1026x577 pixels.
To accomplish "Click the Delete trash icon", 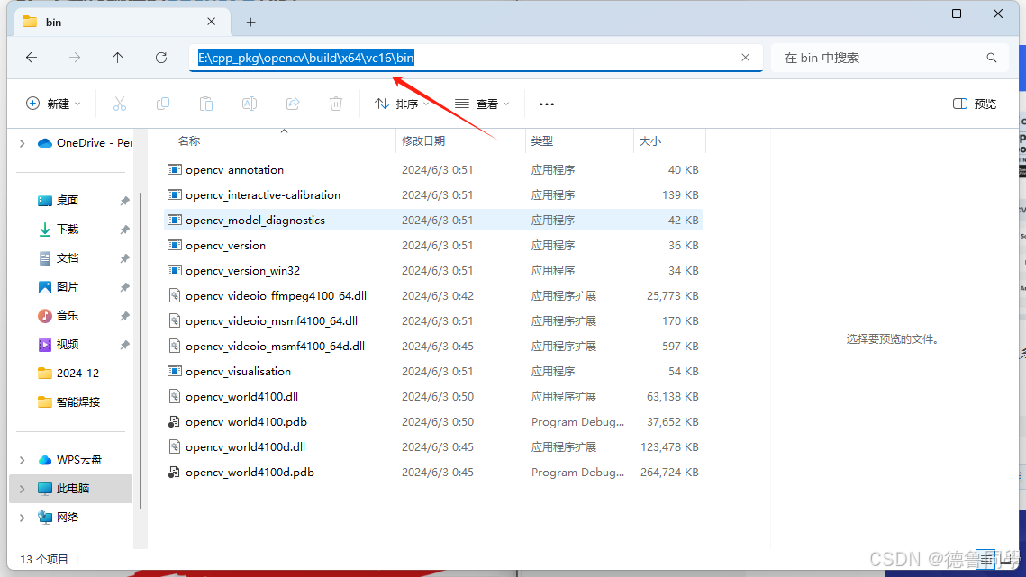I will pyautogui.click(x=335, y=104).
